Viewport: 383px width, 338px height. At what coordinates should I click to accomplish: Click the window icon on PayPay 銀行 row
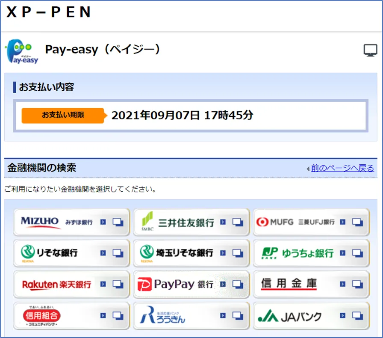tap(238, 284)
